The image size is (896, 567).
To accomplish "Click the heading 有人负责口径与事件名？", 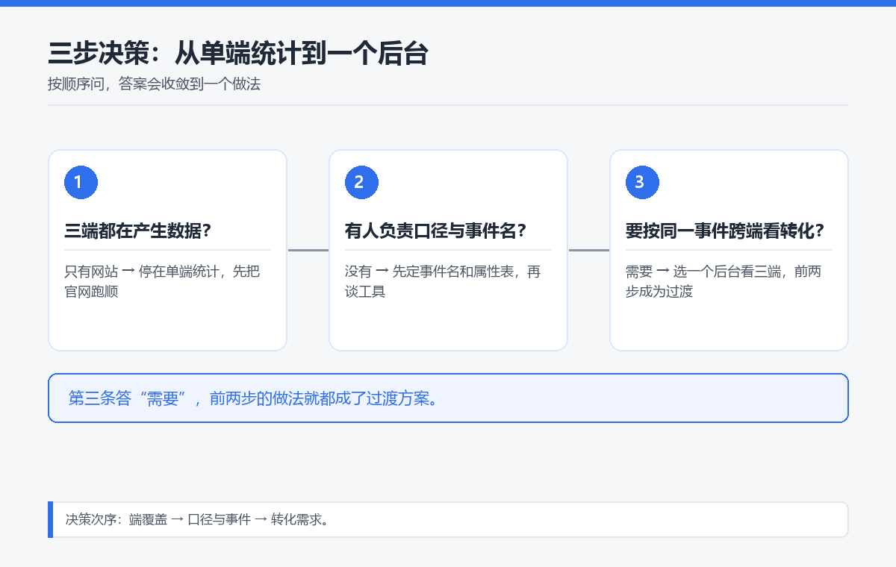I will click(436, 231).
